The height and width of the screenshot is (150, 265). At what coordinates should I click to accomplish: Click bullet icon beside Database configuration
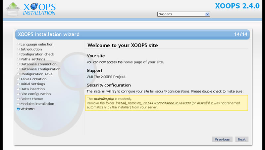(x=18, y=69)
